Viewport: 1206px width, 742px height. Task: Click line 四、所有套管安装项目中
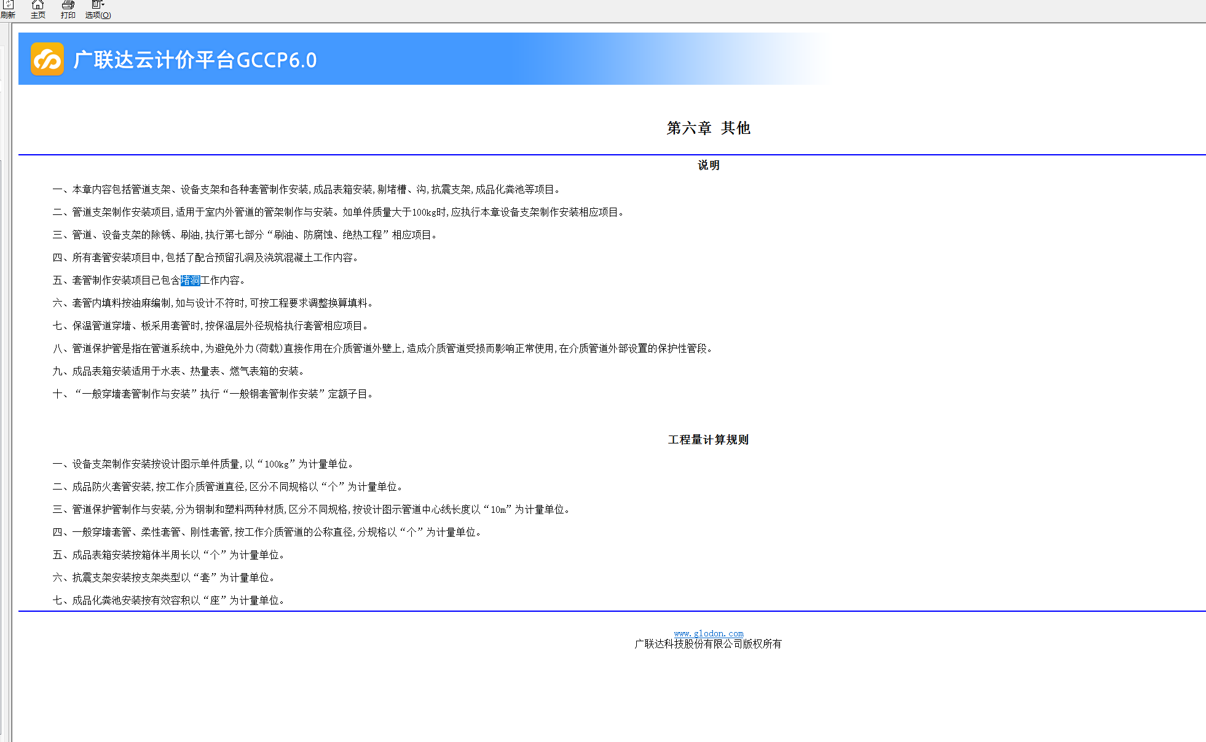pos(206,258)
